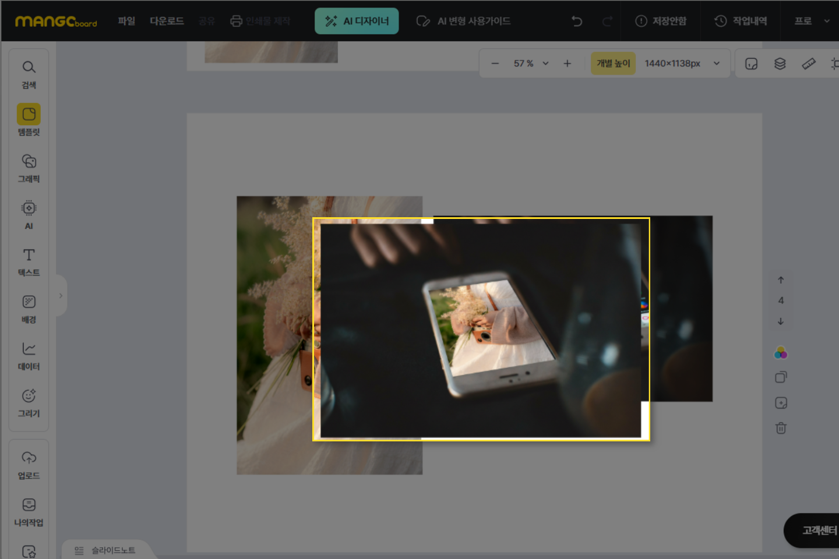Select the 그리기 drawing tool

29,402
